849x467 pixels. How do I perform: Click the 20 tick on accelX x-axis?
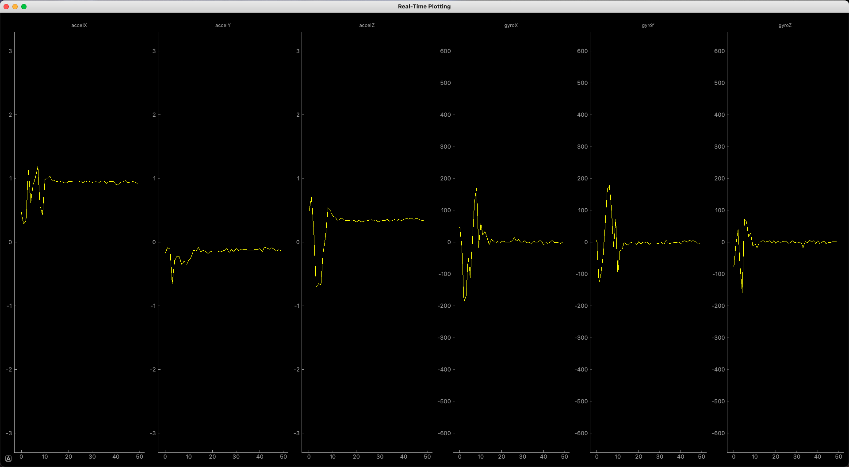[69, 457]
